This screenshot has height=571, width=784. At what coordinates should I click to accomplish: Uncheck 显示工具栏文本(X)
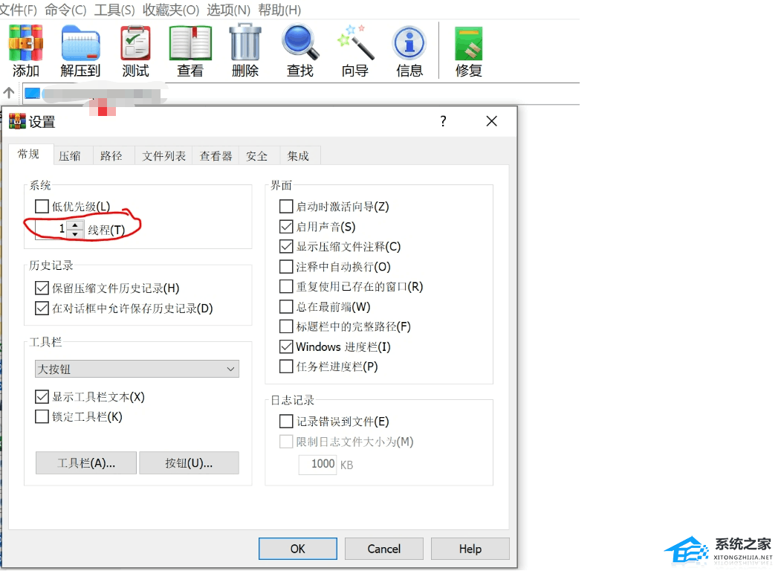coord(42,397)
